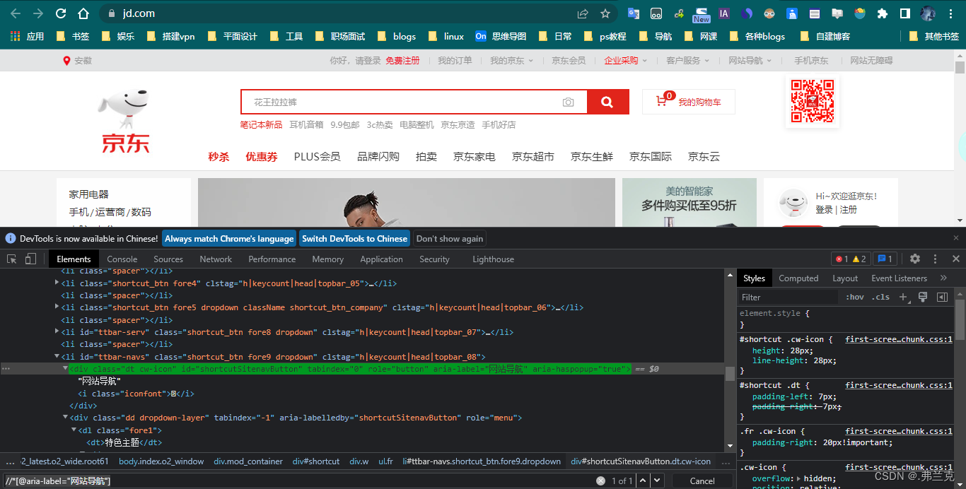Collapse the dd dropdown-layer div node
Viewport: 966px width, 489px height.
click(x=66, y=418)
